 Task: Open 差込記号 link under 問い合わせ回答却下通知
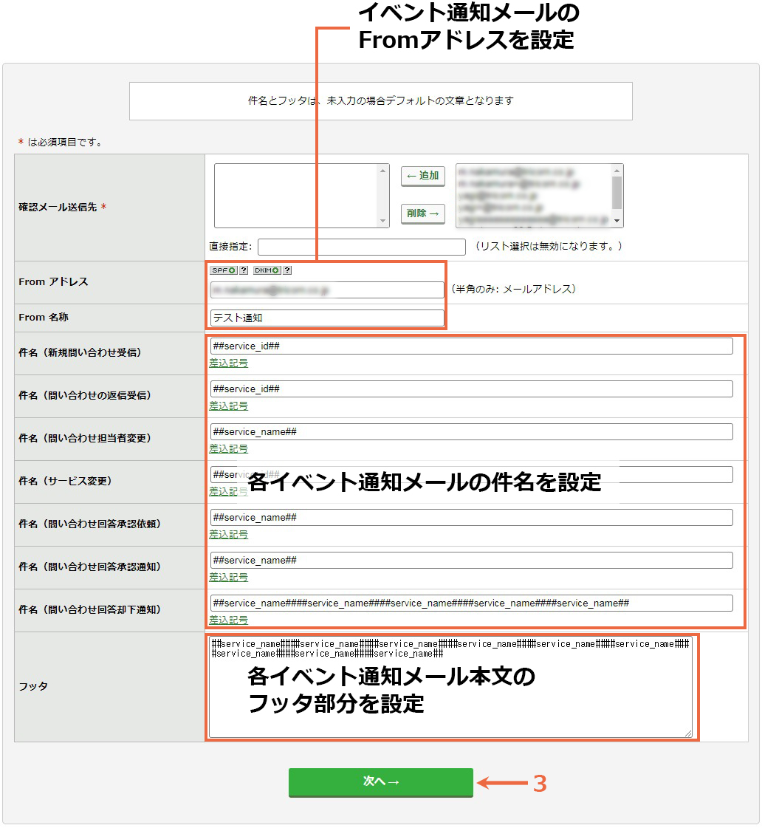[228, 620]
